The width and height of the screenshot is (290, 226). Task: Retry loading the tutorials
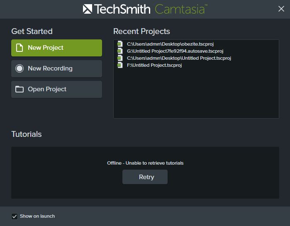145,177
